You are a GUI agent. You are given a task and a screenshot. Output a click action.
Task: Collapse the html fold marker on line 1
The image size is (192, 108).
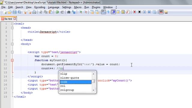tap(12, 24)
